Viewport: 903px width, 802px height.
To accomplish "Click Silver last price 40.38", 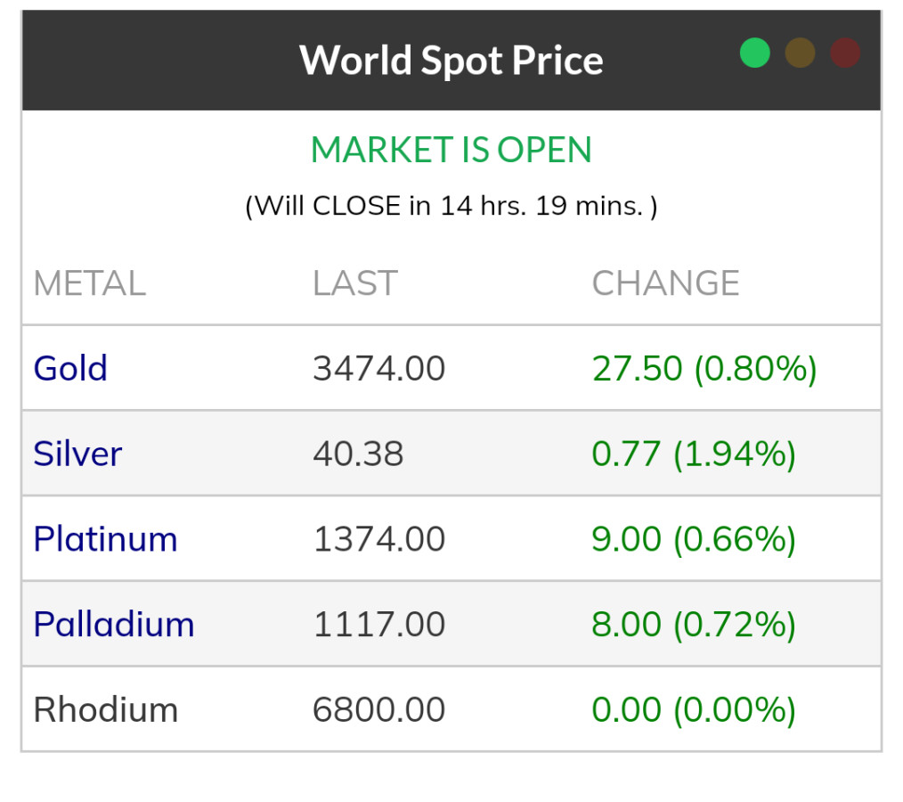I will click(x=358, y=454).
